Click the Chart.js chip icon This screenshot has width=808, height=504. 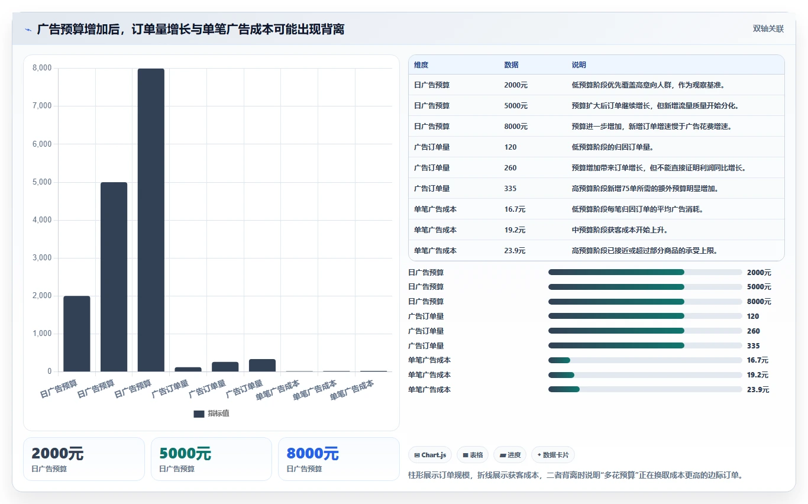click(x=417, y=455)
